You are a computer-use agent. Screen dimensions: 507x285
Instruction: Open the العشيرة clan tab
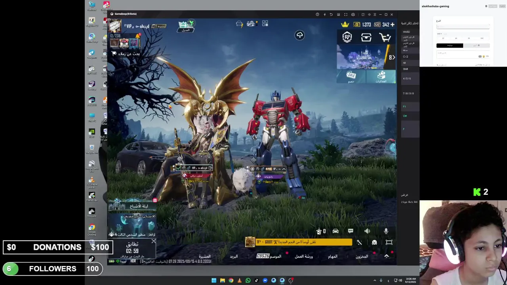[204, 256]
